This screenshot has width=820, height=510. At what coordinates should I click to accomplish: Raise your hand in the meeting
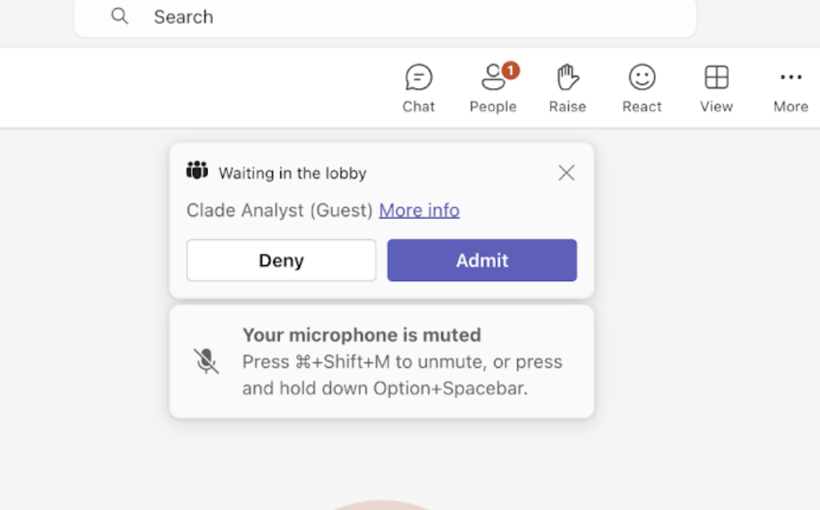567,88
